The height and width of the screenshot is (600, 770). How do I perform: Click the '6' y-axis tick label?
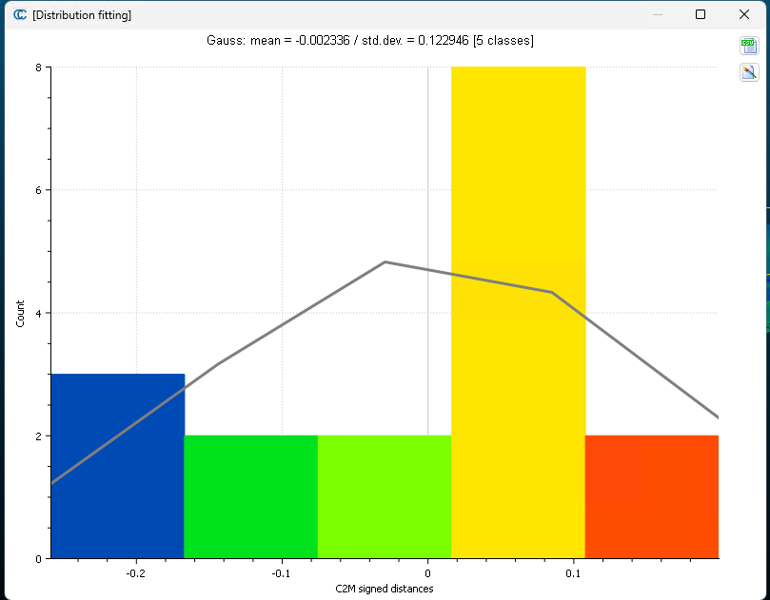(39, 190)
